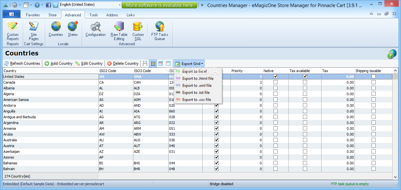Viewport: 401px width, 190px height.
Task: Click the green app logo icon top-left
Action: click(x=6, y=5)
